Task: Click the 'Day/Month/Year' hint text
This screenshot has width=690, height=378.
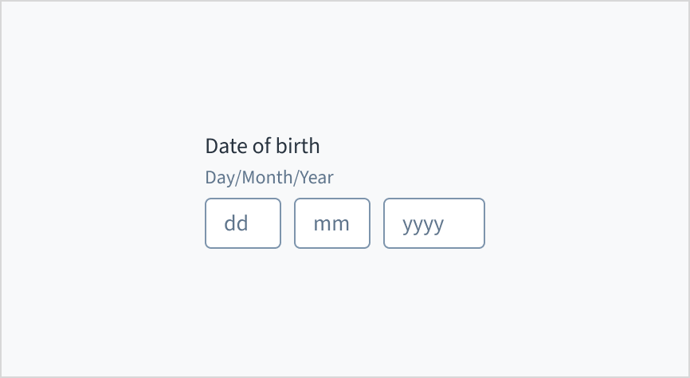Action: click(269, 177)
